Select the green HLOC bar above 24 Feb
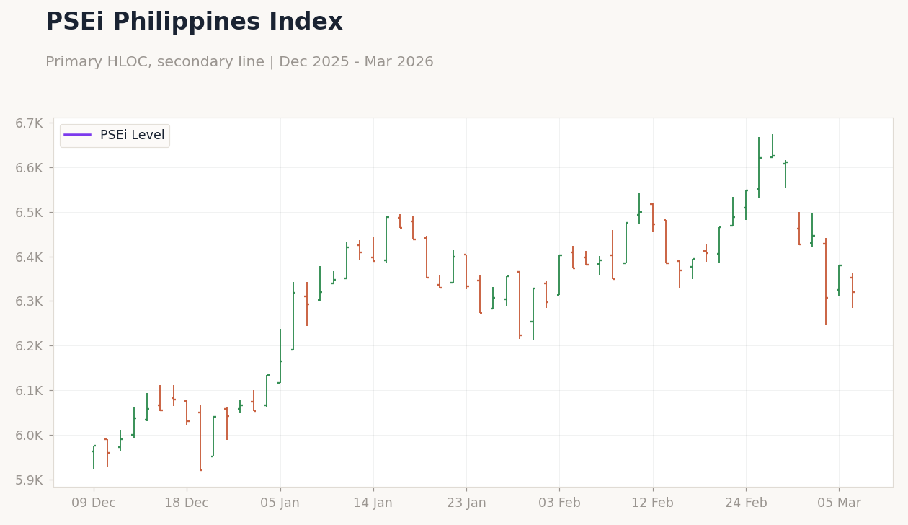 [746, 205]
